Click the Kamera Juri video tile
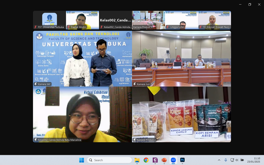This screenshot has width=264, height=165. click(181, 59)
